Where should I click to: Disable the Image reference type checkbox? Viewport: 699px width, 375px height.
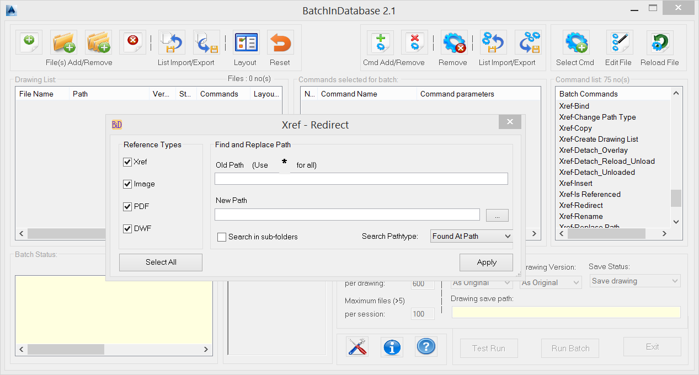127,184
